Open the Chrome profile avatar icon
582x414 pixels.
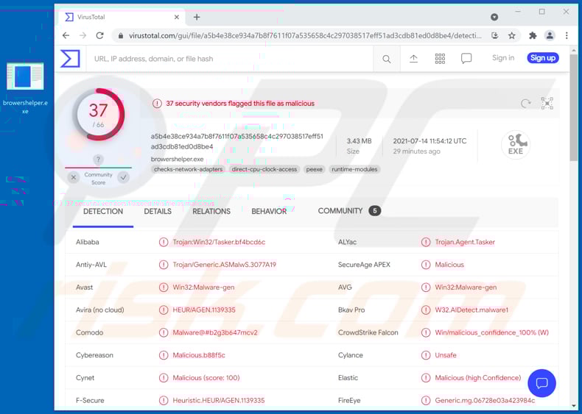click(550, 35)
